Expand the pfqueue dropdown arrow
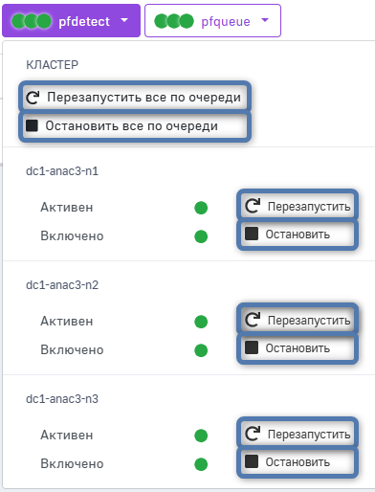The height and width of the screenshot is (492, 375). pyautogui.click(x=265, y=20)
